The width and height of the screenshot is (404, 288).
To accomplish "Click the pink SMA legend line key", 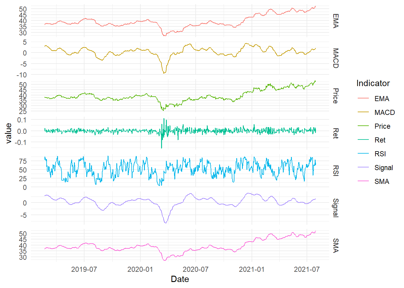I will point(363,181).
